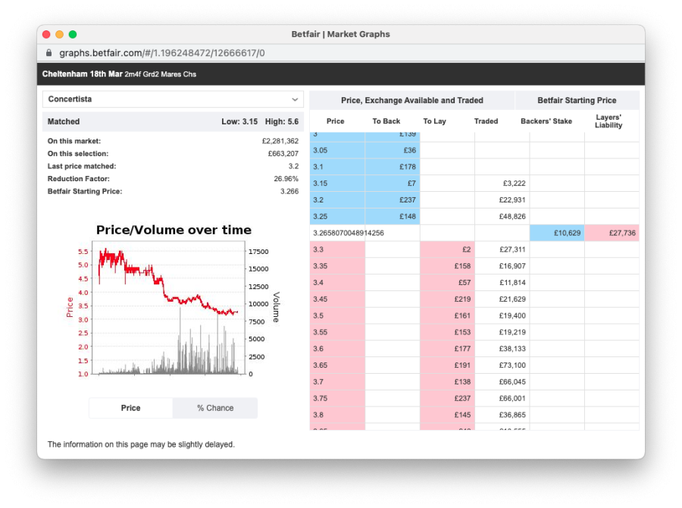The height and width of the screenshot is (508, 682).
Task: Click the £2 To Lay amount
Action: pyautogui.click(x=466, y=249)
